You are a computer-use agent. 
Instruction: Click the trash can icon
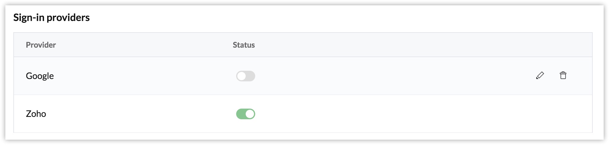[x=563, y=75]
